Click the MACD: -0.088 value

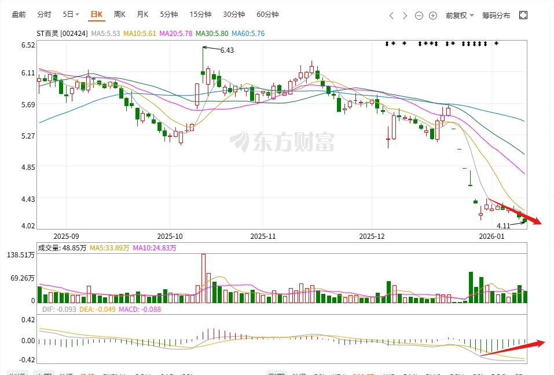[140, 310]
